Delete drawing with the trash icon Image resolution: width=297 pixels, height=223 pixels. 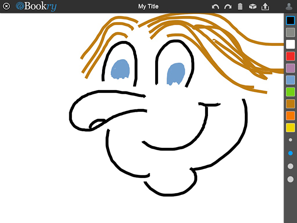point(240,6)
